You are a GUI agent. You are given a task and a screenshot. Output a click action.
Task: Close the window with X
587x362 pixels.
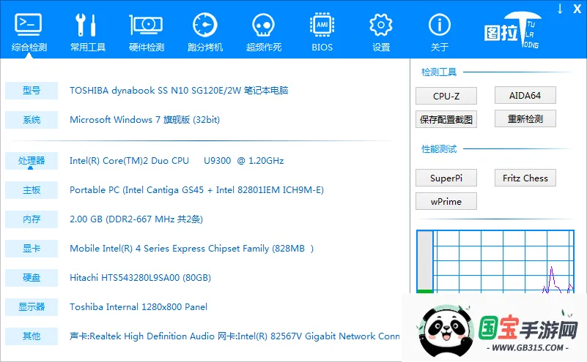coord(577,9)
